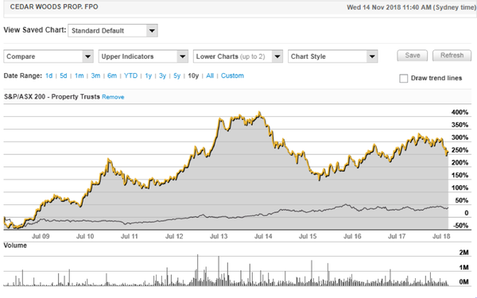Screen dimensions: 477x298
Task: Click the Compare dropdown arrow button
Action: tap(87, 56)
